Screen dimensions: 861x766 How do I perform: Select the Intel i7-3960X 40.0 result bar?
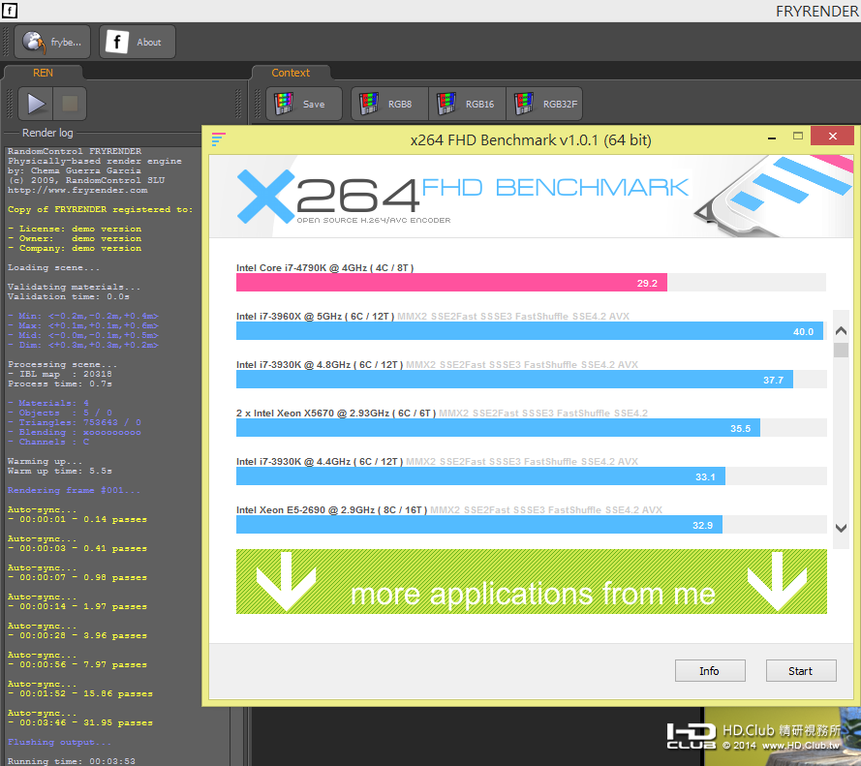click(x=530, y=331)
